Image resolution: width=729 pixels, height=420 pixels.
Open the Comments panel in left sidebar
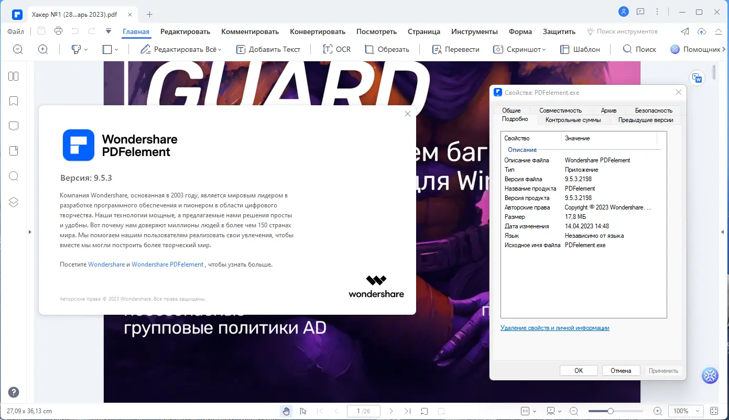(x=13, y=126)
